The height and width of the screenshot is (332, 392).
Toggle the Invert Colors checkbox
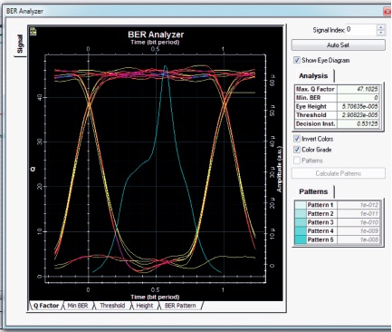coord(297,139)
